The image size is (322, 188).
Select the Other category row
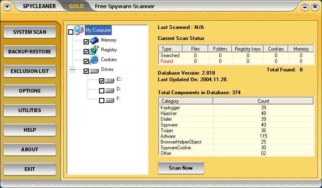[236, 153]
